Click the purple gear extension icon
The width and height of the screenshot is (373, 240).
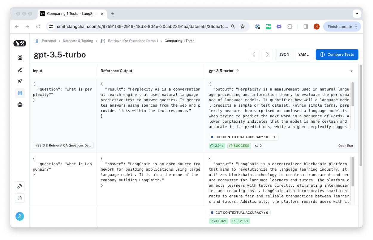tap(279, 27)
